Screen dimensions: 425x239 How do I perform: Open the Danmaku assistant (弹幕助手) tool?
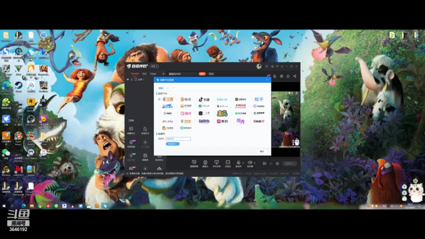pos(131,130)
